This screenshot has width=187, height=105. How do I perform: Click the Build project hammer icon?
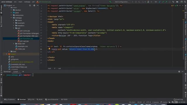(x=110, y=2)
